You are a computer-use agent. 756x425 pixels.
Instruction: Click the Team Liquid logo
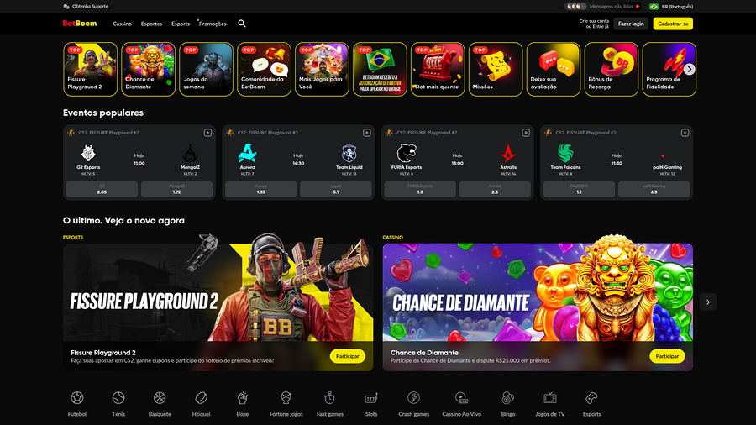click(x=349, y=154)
